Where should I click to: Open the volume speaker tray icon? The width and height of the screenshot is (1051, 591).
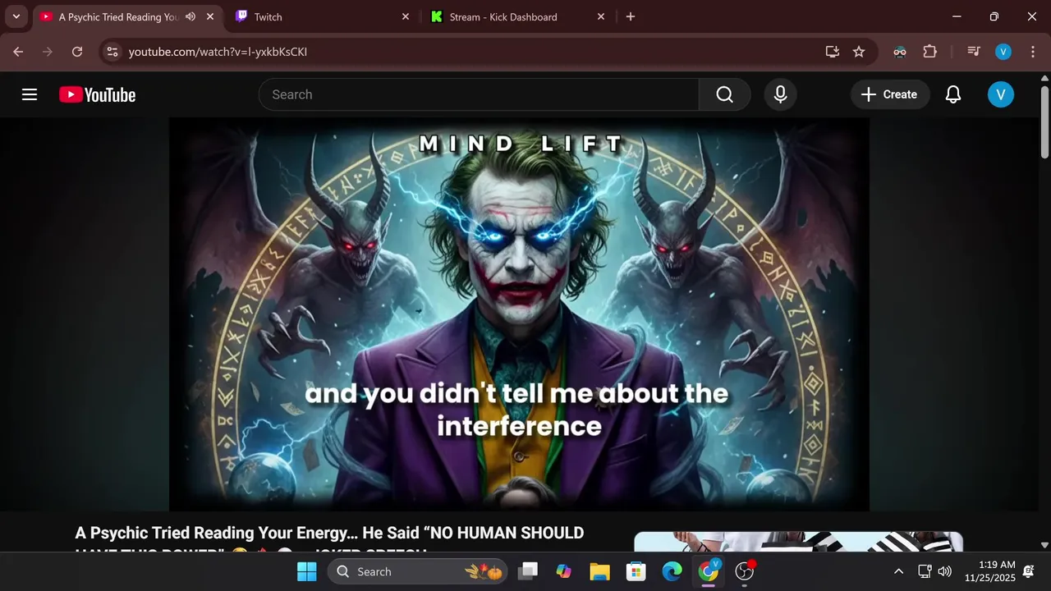click(945, 571)
